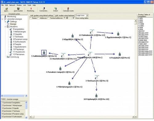
Task: Open the Modem menu
Action: [x=19, y=5]
